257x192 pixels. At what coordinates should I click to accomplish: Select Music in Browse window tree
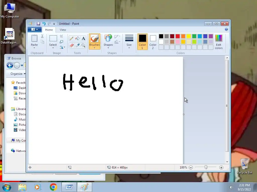20,119
